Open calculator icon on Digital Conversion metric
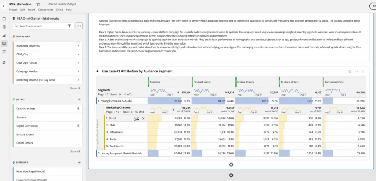This screenshot has width=376, height=181. [78, 126]
